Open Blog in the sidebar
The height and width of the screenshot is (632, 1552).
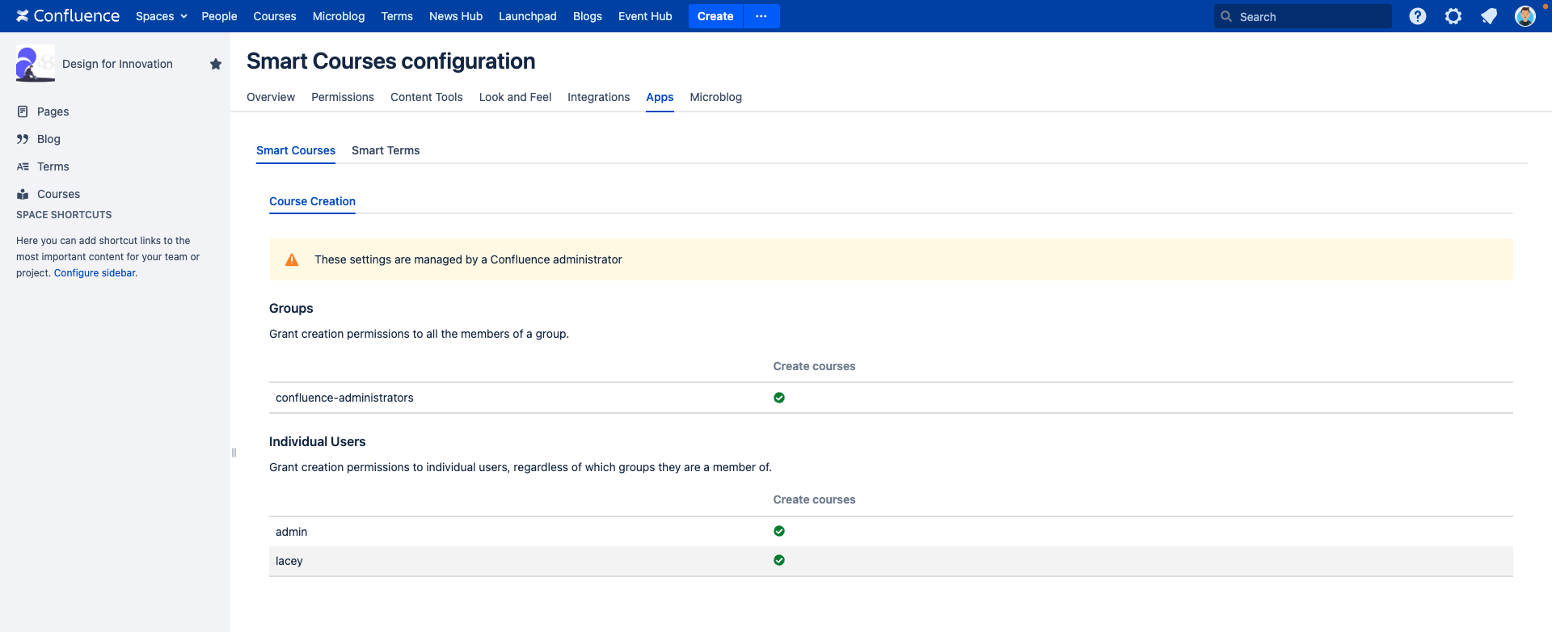48,139
